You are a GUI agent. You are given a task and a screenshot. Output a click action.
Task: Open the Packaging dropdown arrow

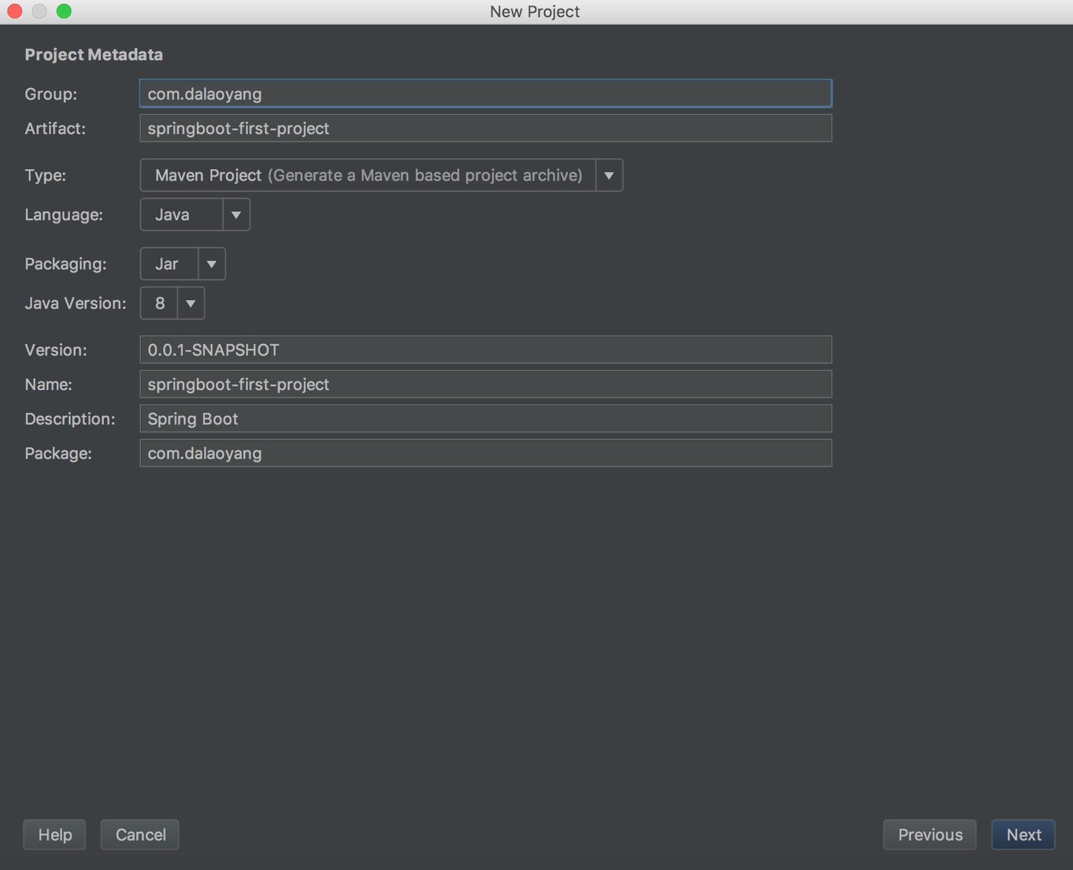(x=212, y=264)
